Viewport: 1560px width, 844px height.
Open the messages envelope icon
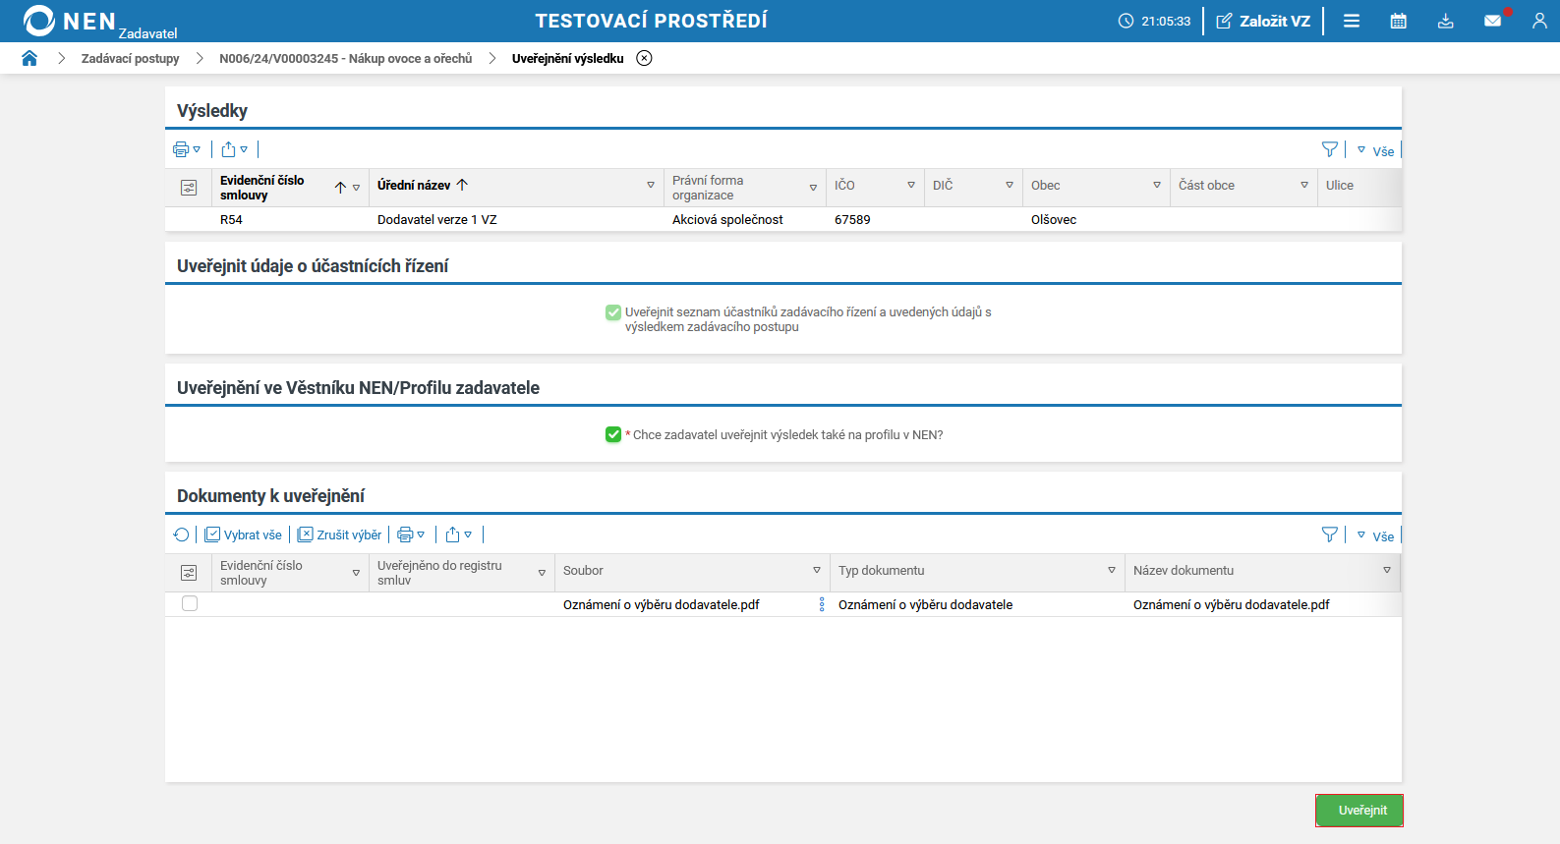[1492, 21]
